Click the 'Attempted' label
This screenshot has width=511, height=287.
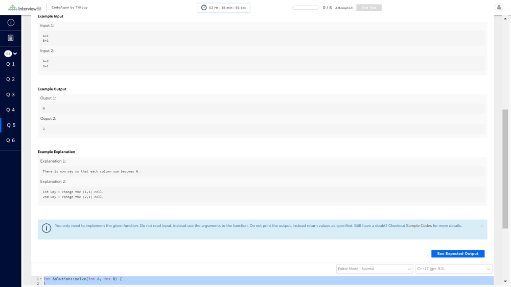pyautogui.click(x=343, y=8)
